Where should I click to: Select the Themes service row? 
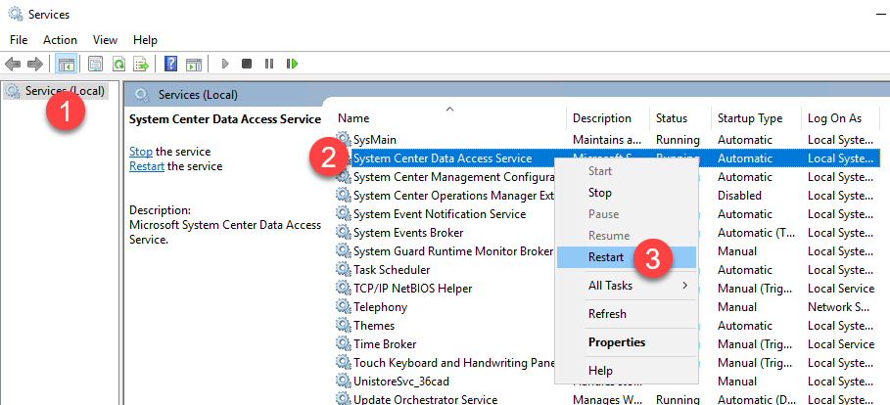click(x=607, y=326)
